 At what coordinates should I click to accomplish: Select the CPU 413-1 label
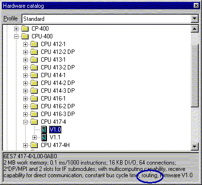[53, 60]
